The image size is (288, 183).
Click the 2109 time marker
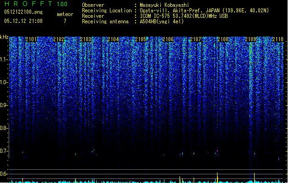click(250, 39)
